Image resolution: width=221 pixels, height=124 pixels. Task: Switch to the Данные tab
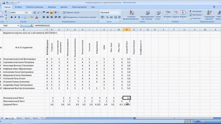point(64,7)
